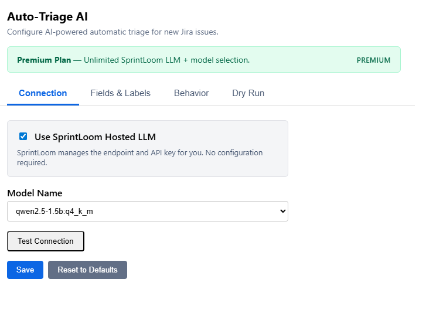
Task: Click the Premium Plan banner text
Action: coord(133,60)
